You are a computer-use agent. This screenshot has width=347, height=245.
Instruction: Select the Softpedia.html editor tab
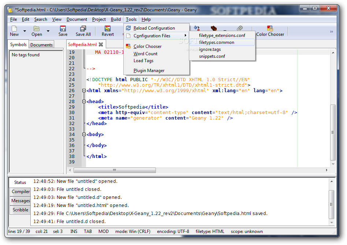[x=82, y=45]
